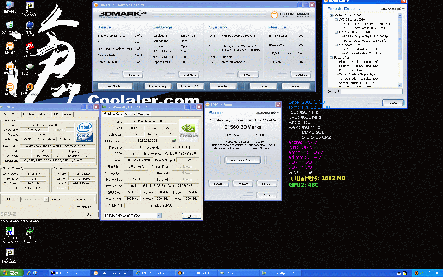Image resolution: width=443 pixels, height=277 pixels.
Task: Click the Change settings button
Action: click(190, 75)
